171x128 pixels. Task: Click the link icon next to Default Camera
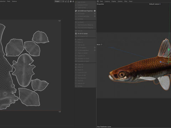pyautogui.click(x=160, y=4)
